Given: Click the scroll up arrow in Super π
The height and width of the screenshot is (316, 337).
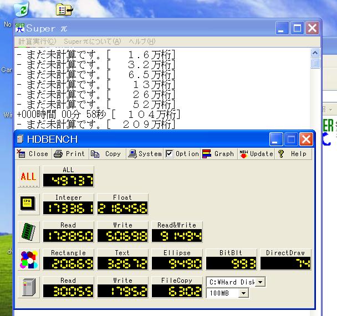Looking at the screenshot, I should pyautogui.click(x=315, y=53).
